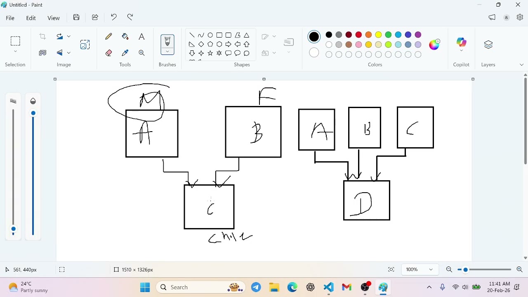Screen dimensions: 528x297
Task: Click the Share icon
Action: pos(95,17)
